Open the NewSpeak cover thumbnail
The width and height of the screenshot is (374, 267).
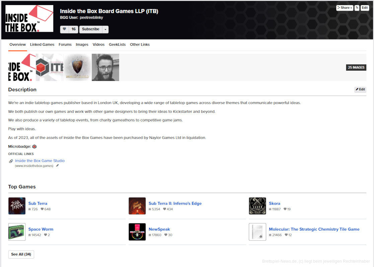point(137,232)
